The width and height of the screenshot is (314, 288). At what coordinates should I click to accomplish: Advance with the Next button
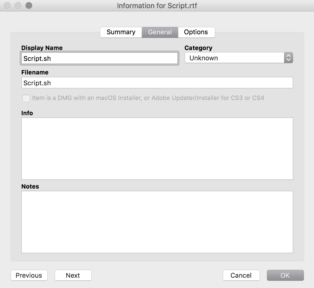coord(73,276)
